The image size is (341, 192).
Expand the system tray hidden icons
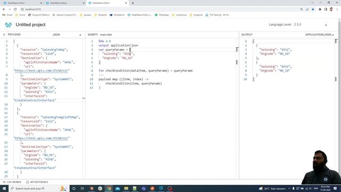pos(289,188)
